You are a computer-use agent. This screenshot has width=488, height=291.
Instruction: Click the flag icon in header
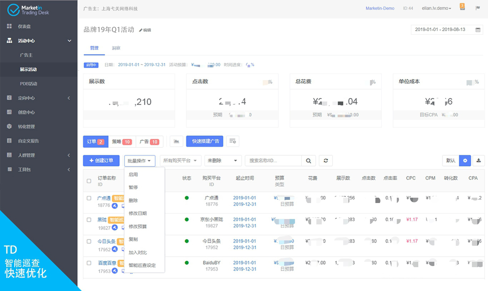pos(478,8)
